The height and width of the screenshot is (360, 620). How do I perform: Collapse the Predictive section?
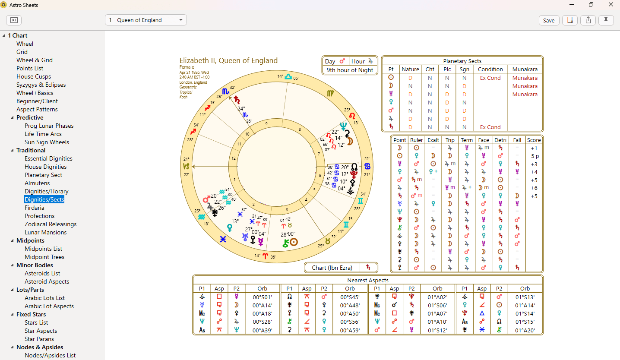pyautogui.click(x=12, y=117)
